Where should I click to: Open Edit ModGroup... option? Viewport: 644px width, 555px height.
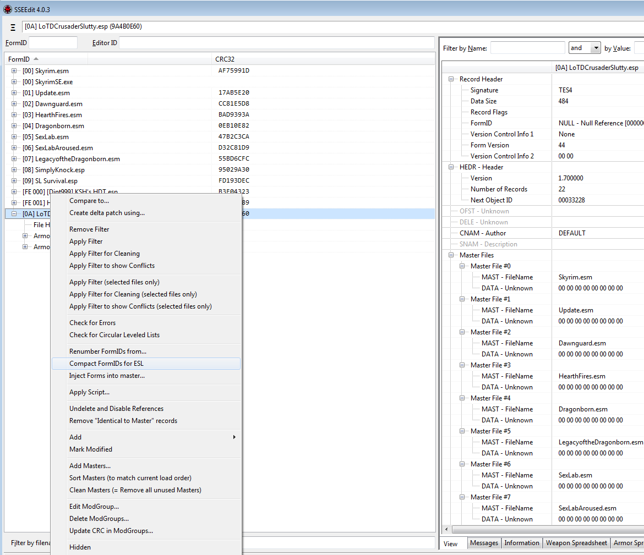pos(146,507)
